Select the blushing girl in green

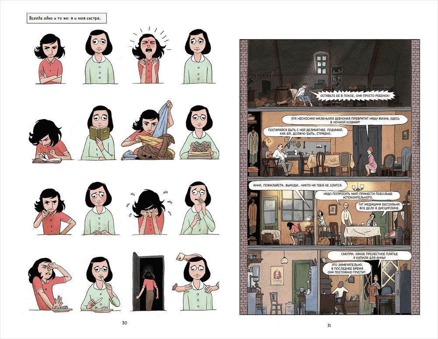pos(99,208)
